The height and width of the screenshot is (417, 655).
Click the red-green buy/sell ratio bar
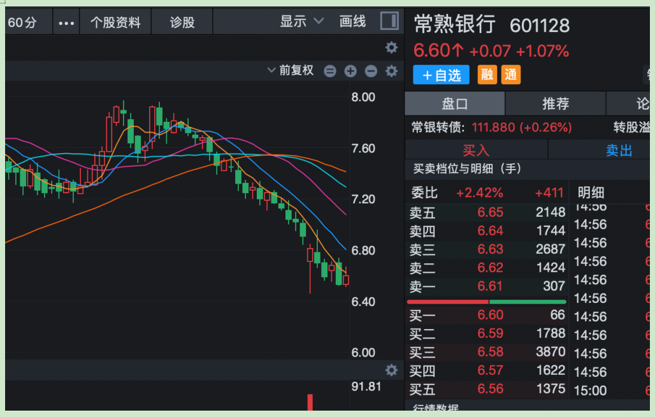[x=486, y=302]
